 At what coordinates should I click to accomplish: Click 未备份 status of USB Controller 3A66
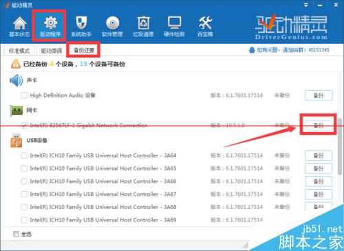(x=282, y=182)
